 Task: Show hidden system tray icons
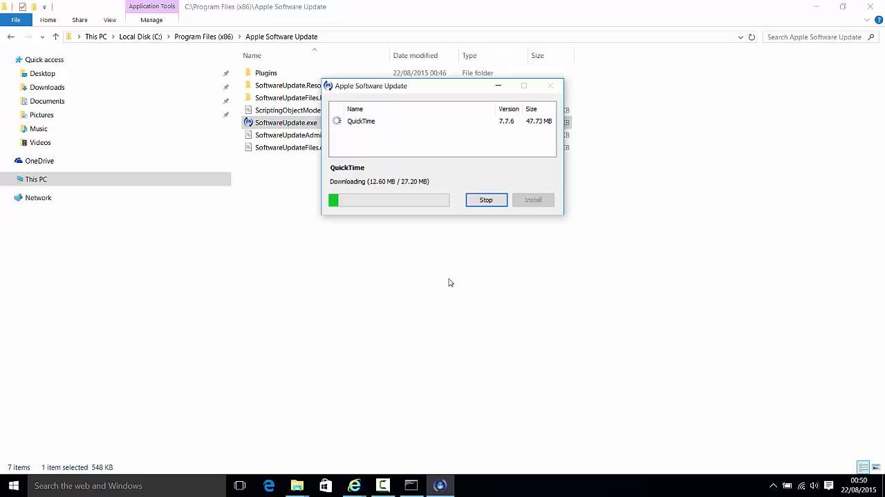point(773,485)
